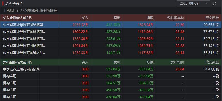Click the 1098.69万 net amount cell

[146, 39]
